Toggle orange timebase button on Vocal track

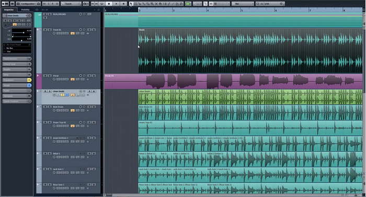[x=73, y=79]
